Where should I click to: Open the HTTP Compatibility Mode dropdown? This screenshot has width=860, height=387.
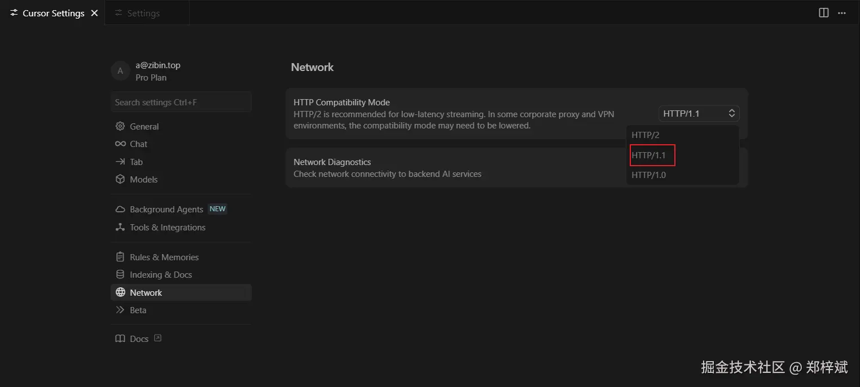click(699, 113)
